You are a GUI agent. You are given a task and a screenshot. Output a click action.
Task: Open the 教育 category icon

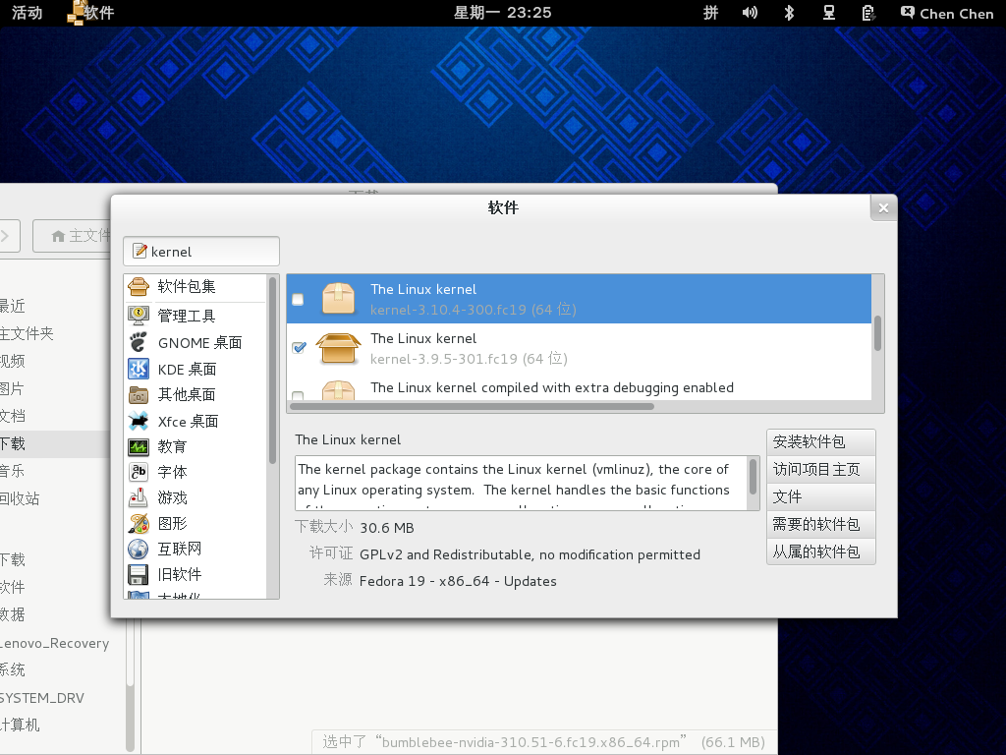139,447
